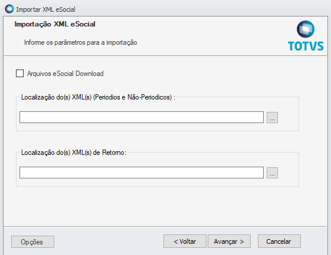Click the Arquivos eSocial Download label text

[x=65, y=74]
